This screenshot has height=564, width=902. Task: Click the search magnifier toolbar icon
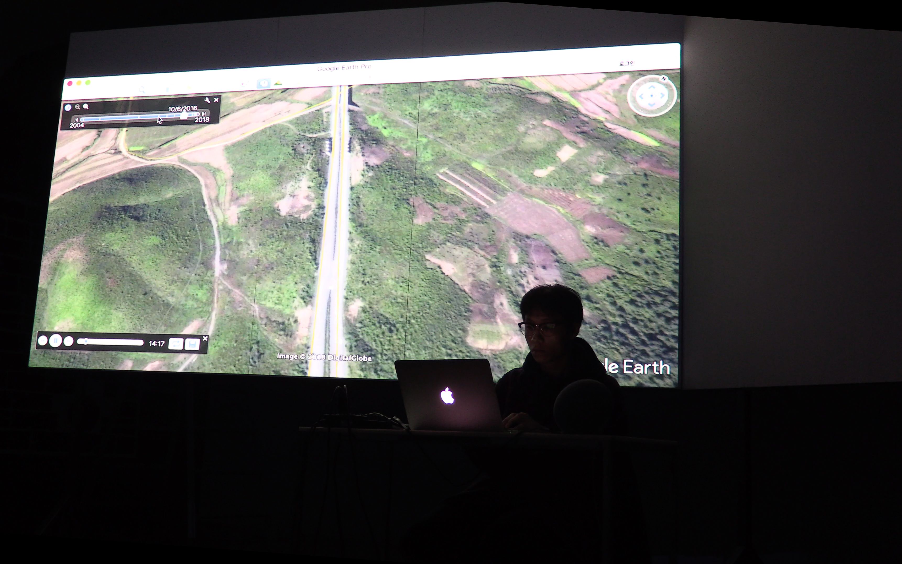(x=142, y=90)
